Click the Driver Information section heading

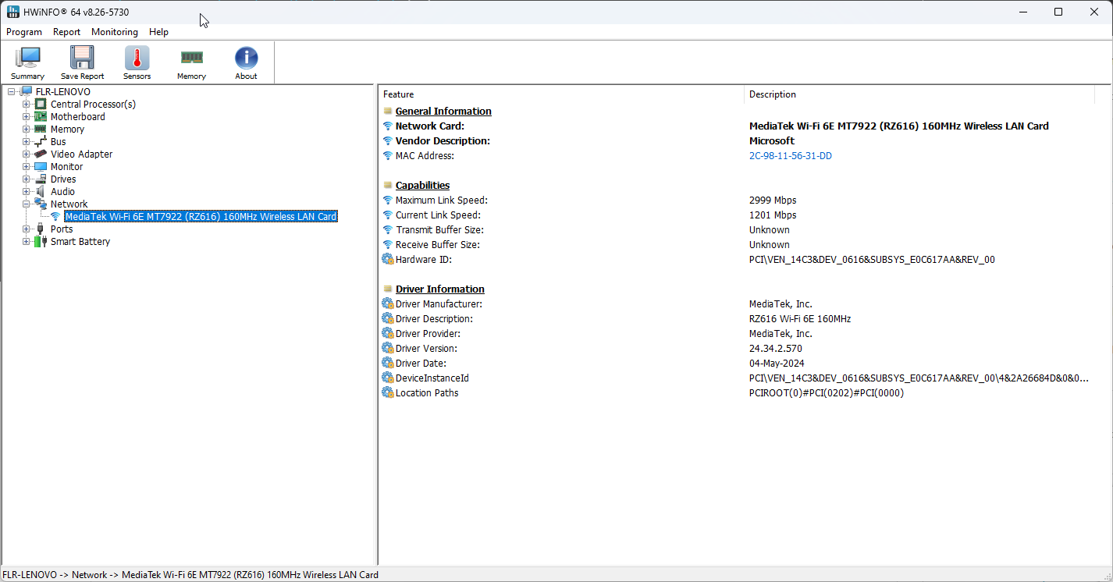coord(440,289)
